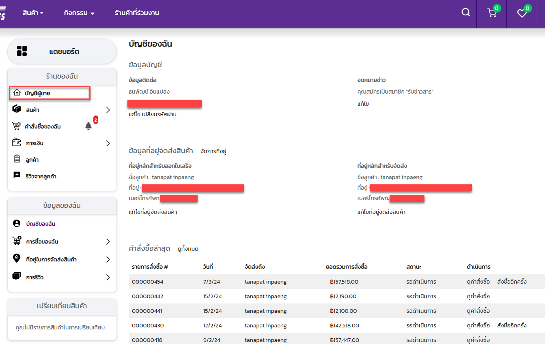Click the order notification bell icon
545x344 pixels.
[x=88, y=126]
